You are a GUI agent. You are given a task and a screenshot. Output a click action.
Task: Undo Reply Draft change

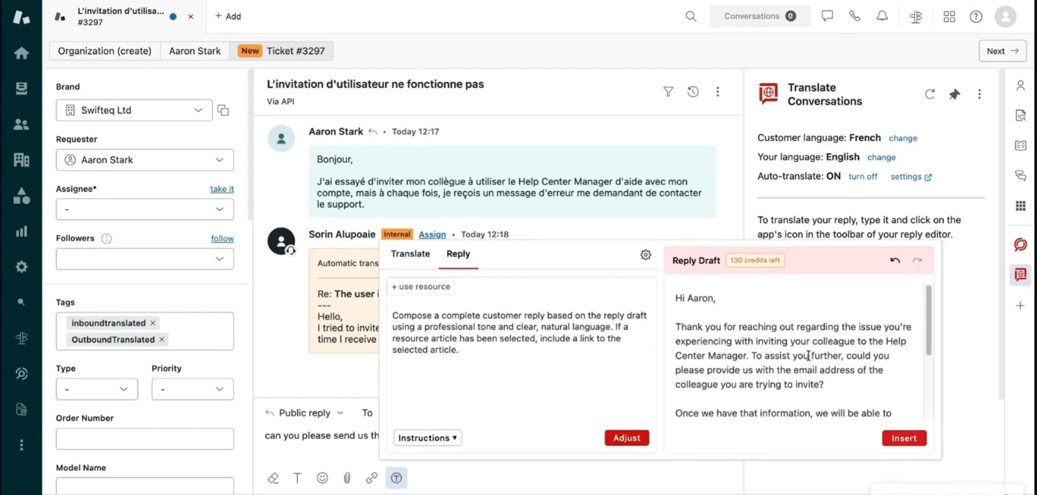[895, 260]
